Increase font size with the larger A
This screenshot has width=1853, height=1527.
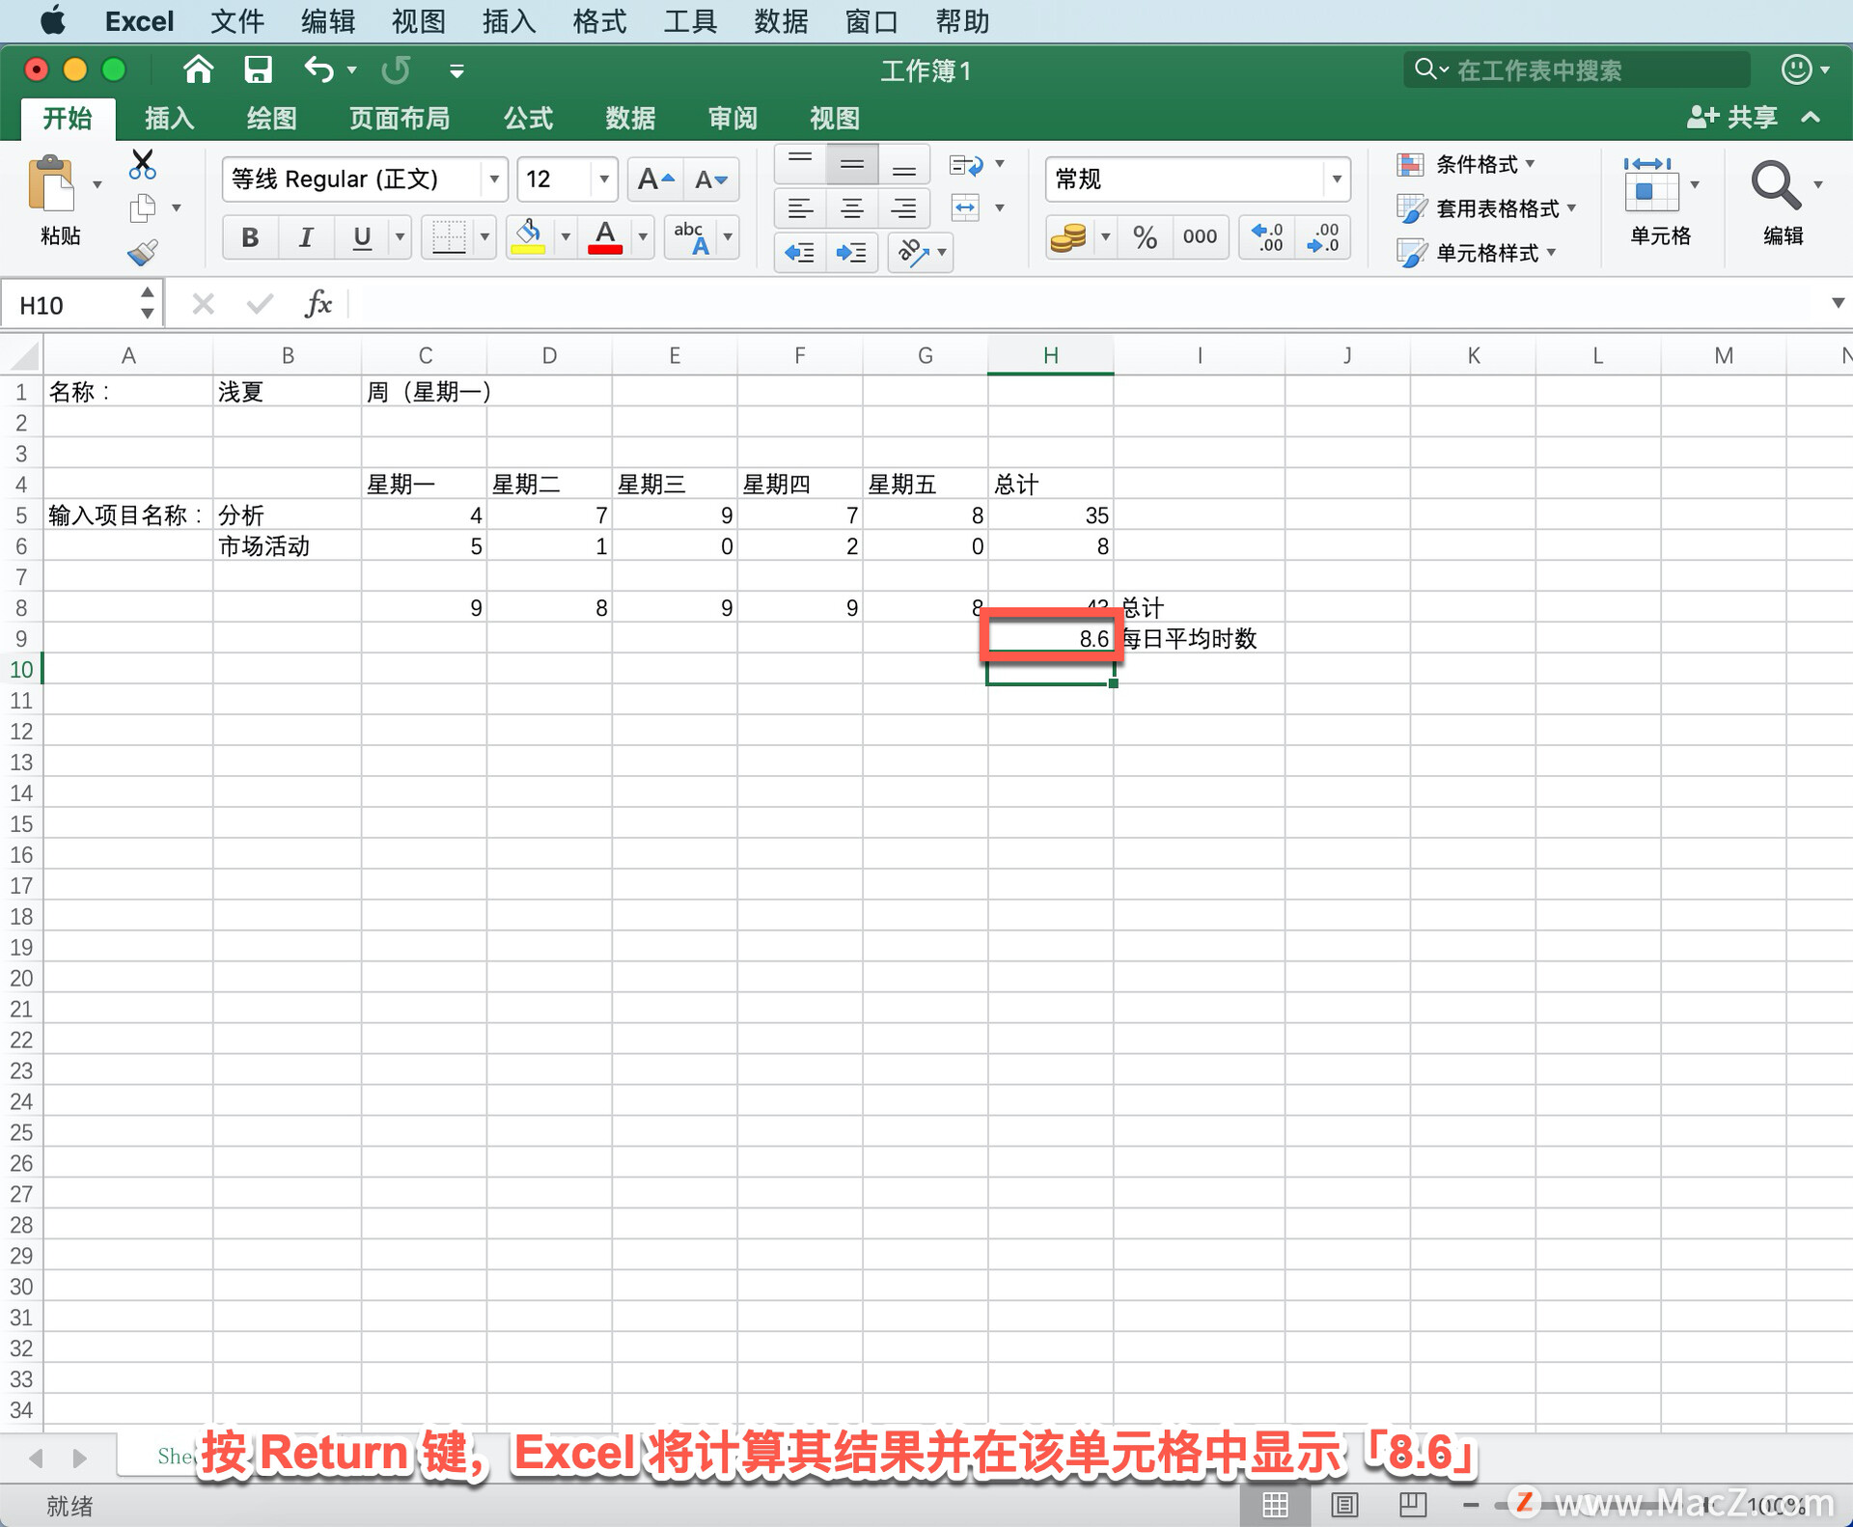tap(655, 180)
